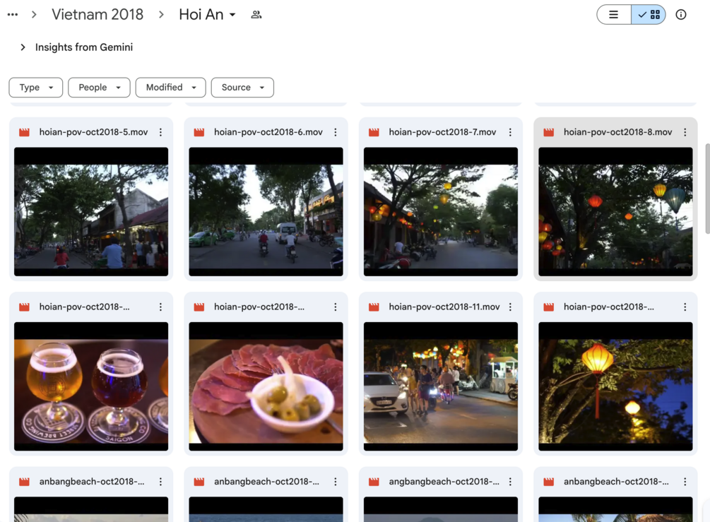This screenshot has height=522, width=710.
Task: Open the People filter dropdown
Action: coord(99,88)
